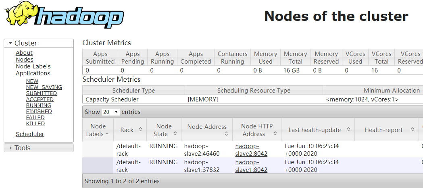Click /default-rack in hadoop-slave2 row
The width and height of the screenshot is (423, 188).
[x=128, y=150]
